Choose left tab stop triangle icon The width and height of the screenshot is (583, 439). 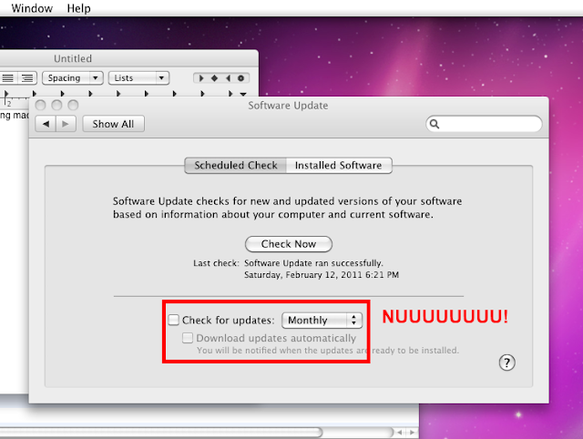[x=201, y=78]
